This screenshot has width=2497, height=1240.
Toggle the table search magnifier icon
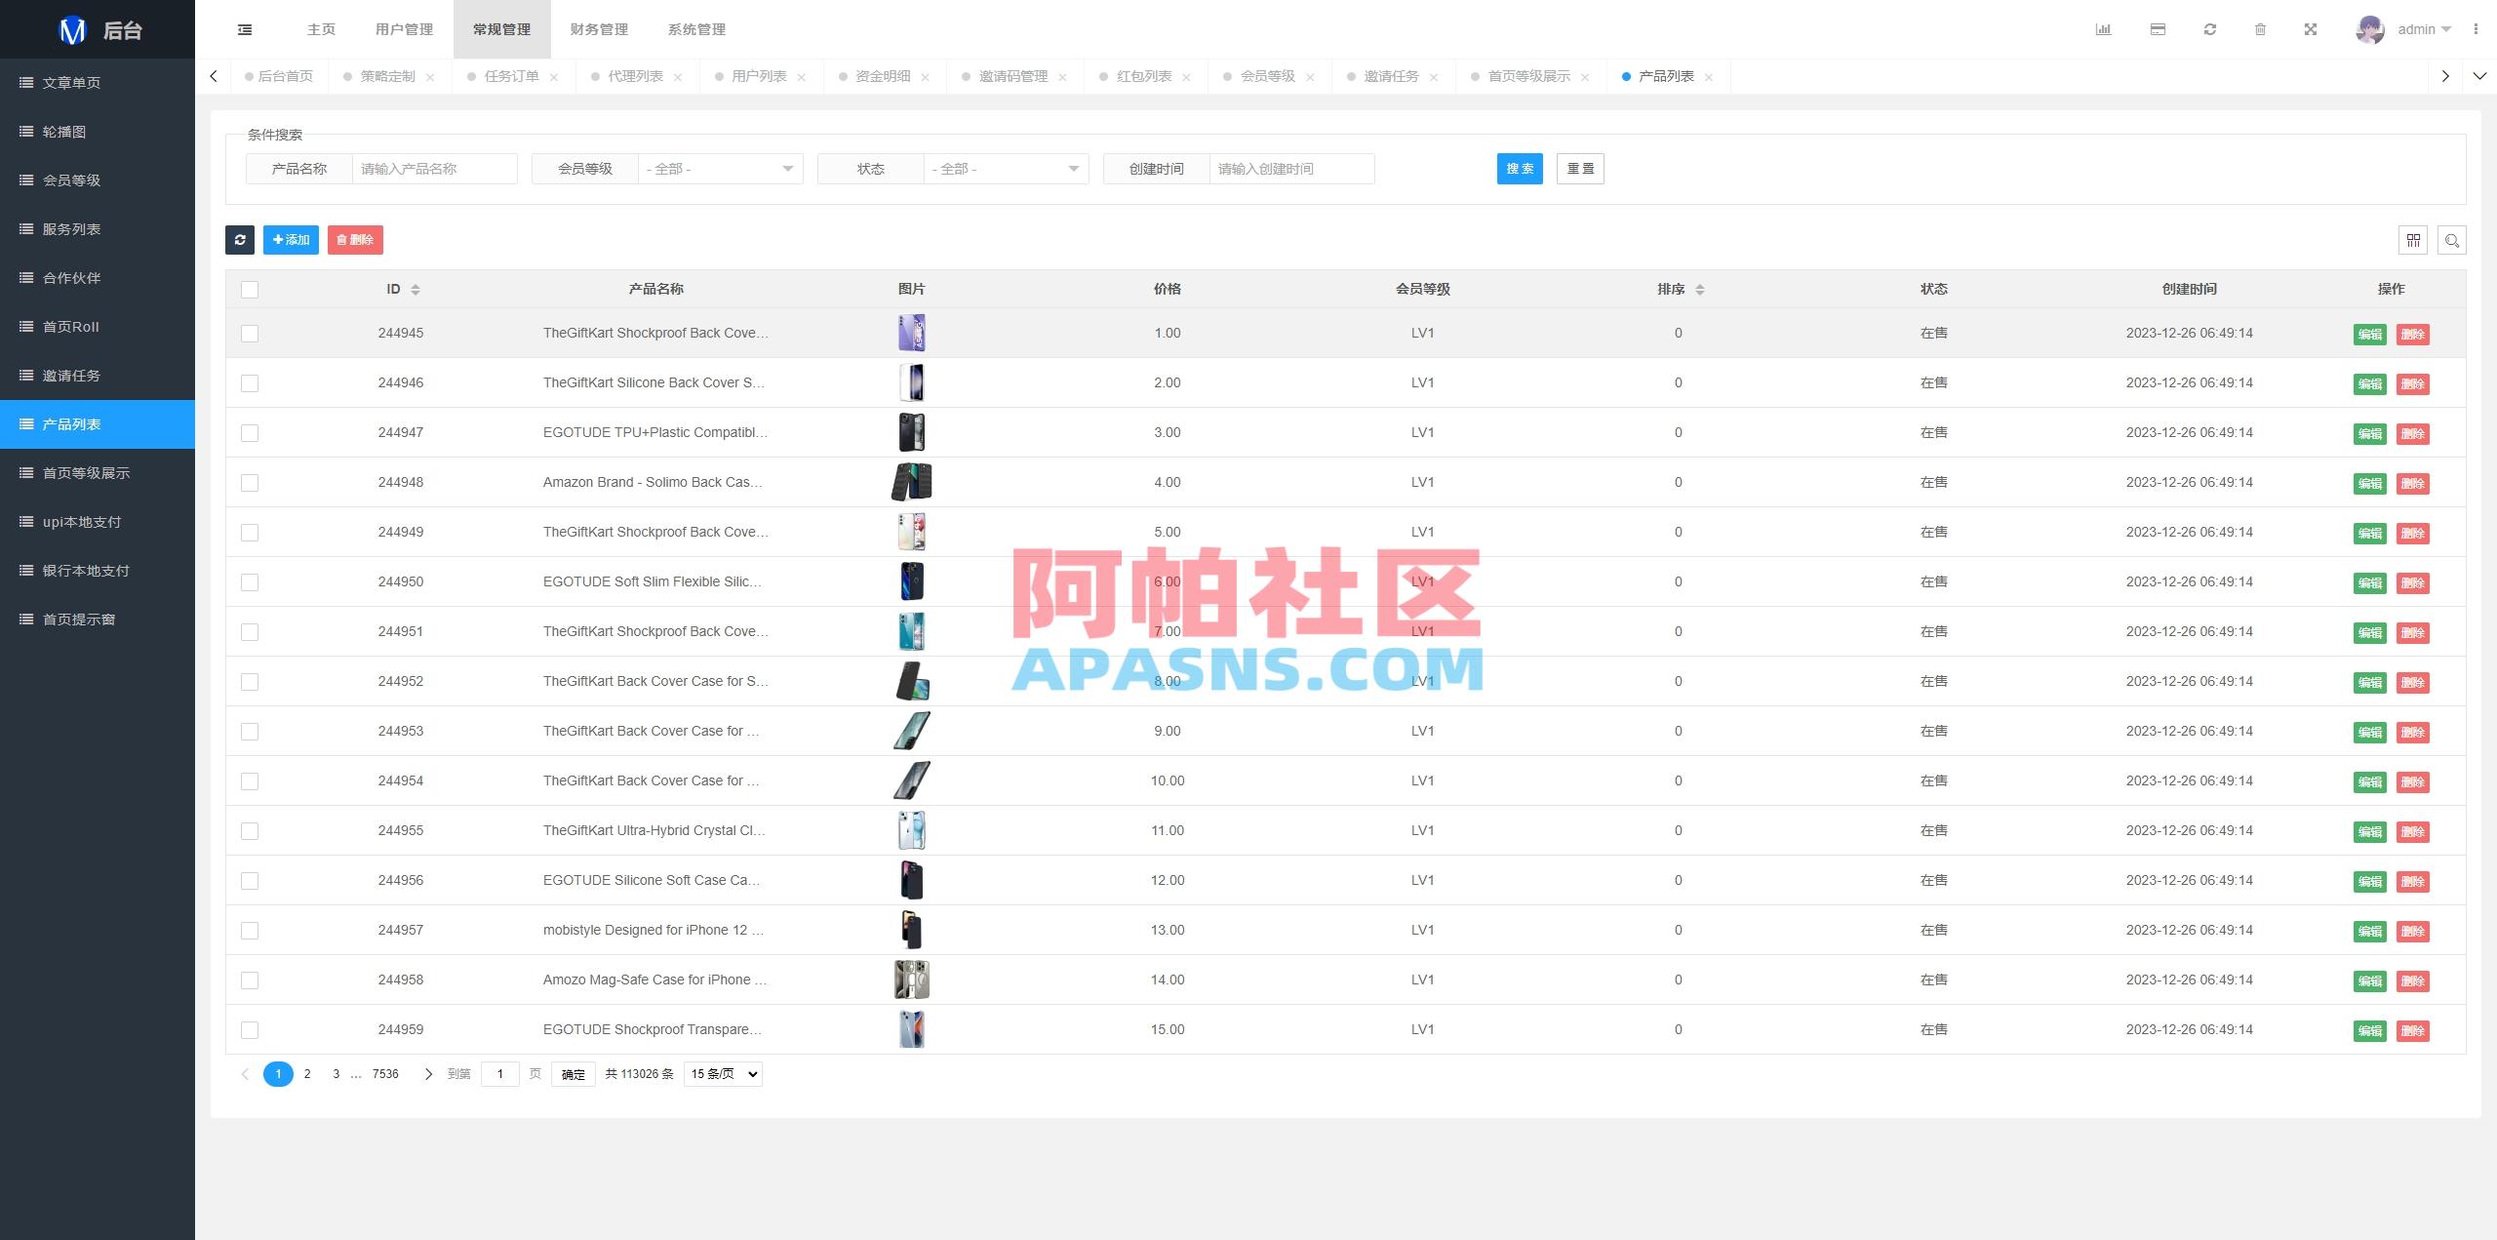click(2452, 240)
